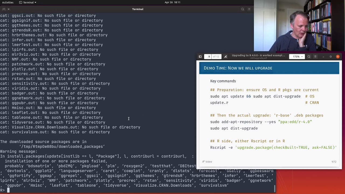
Task: Click the 'R⁴ Video' footer text
Action: point(207,162)
